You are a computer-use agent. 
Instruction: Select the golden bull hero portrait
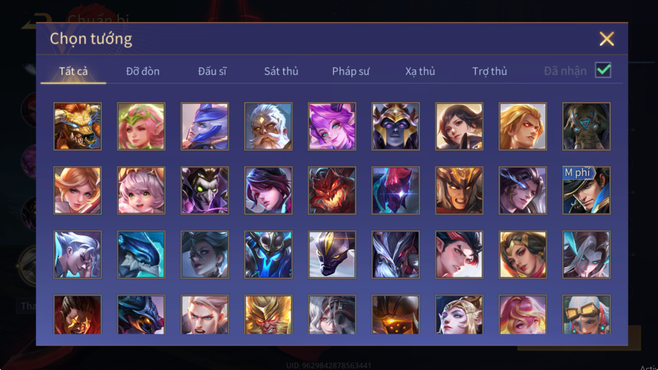(78, 126)
